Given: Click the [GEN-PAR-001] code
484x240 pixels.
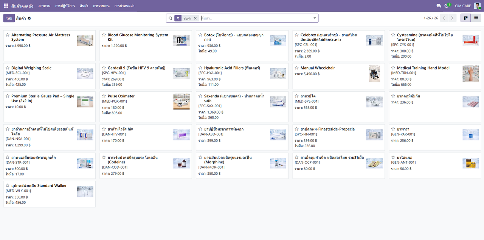Looking at the screenshot, I should [x=403, y=134].
